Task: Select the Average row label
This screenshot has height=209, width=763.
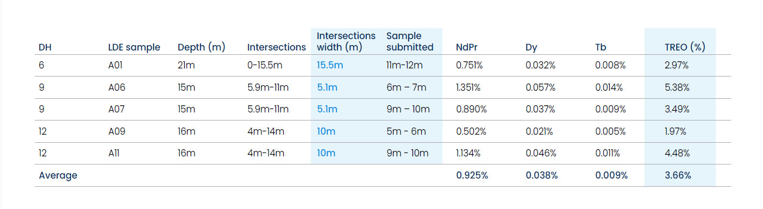Action: point(58,175)
